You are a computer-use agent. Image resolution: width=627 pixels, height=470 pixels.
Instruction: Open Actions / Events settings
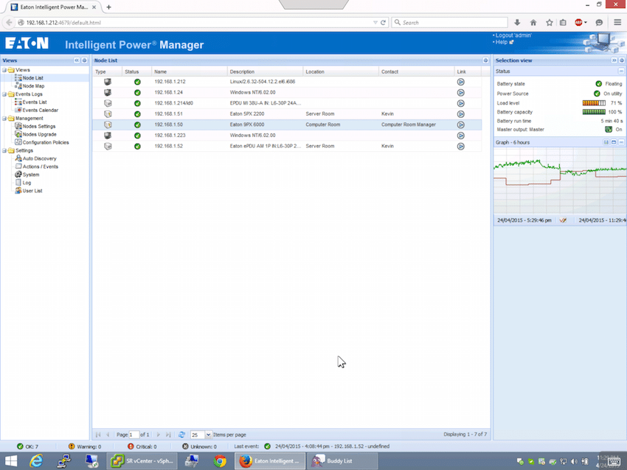(x=40, y=166)
